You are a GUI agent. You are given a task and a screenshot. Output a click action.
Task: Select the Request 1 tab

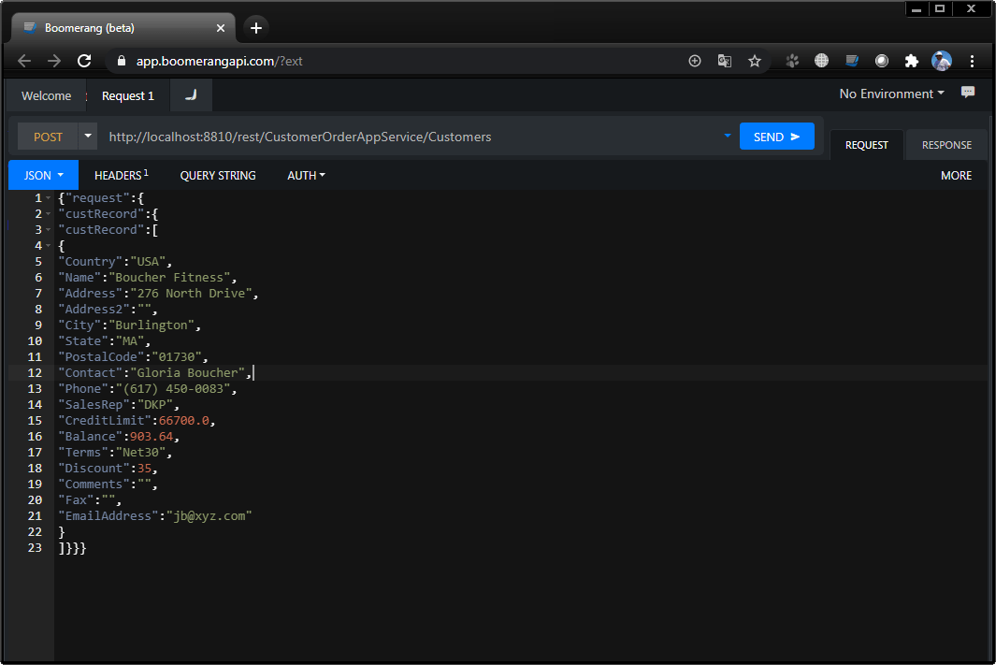(128, 96)
